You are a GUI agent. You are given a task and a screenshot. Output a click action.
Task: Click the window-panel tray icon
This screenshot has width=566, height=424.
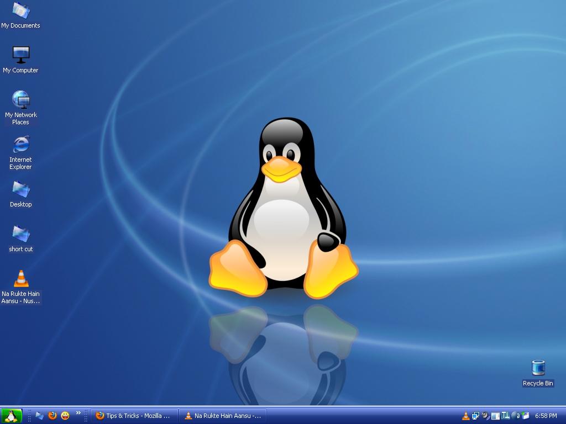496,416
